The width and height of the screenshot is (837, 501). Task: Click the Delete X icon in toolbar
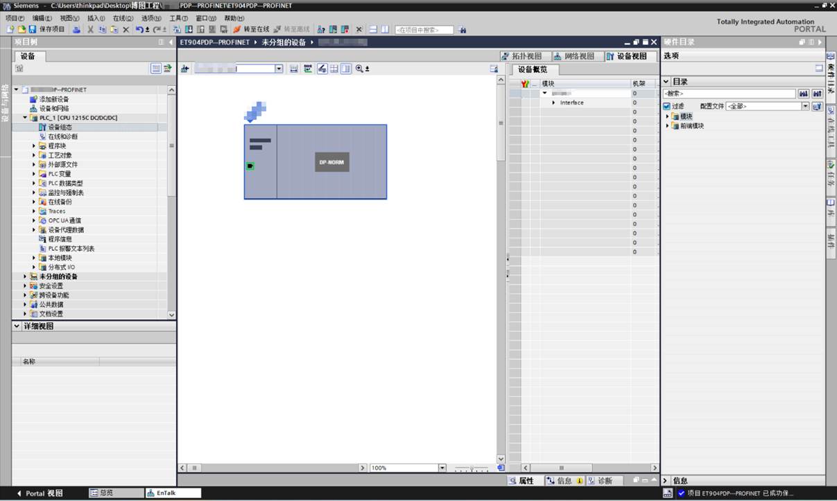(x=126, y=30)
